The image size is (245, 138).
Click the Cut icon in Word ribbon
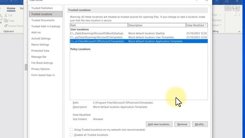point(6,15)
